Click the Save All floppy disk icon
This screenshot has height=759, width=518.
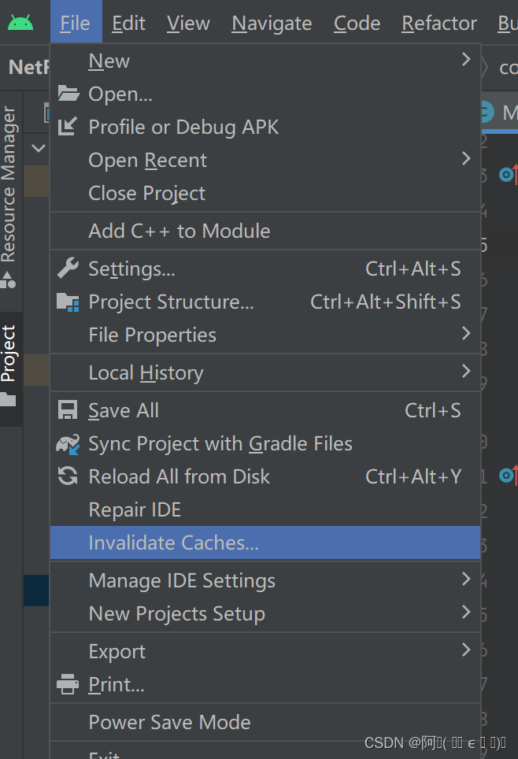click(x=68, y=409)
